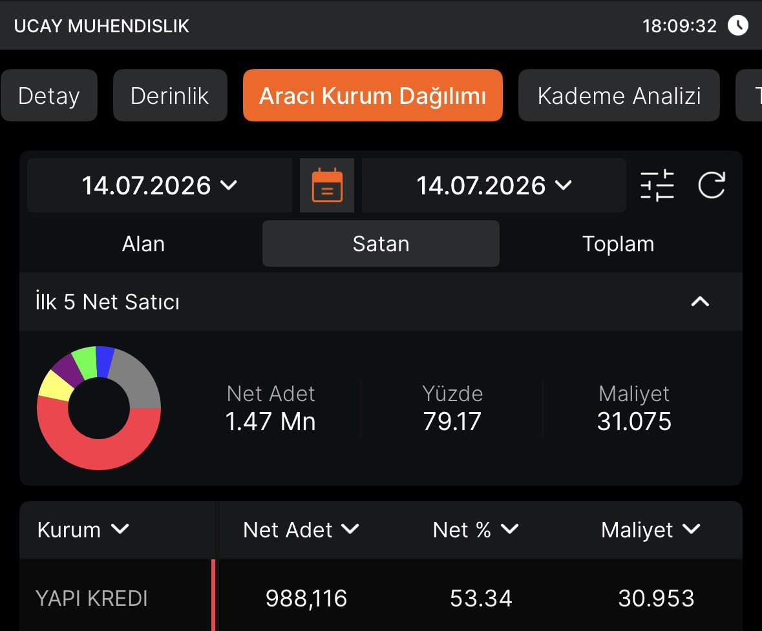Collapse the İlk 5 Net Satıcı section
The image size is (762, 631).
700,302
